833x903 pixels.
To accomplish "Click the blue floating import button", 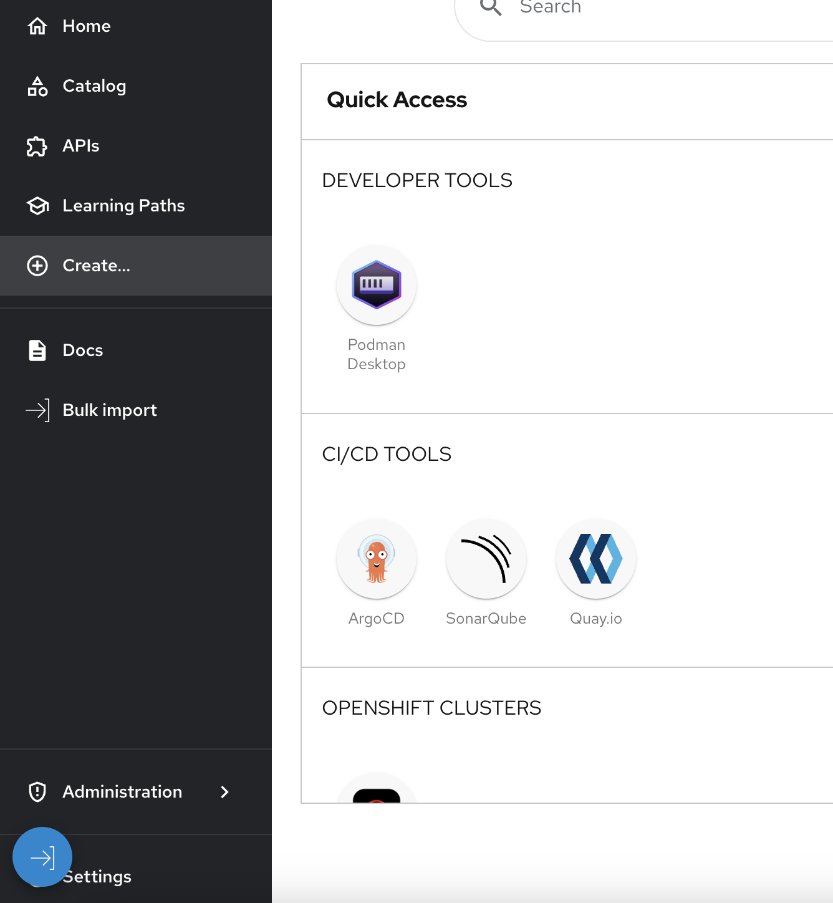I will point(42,857).
